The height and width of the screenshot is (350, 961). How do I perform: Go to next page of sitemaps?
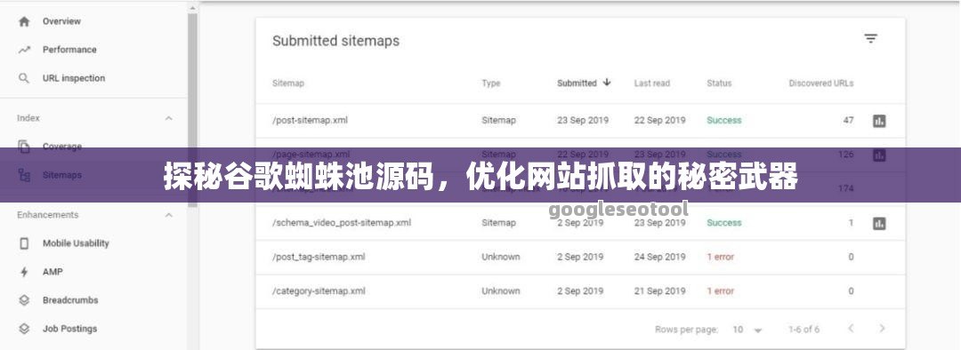882,329
